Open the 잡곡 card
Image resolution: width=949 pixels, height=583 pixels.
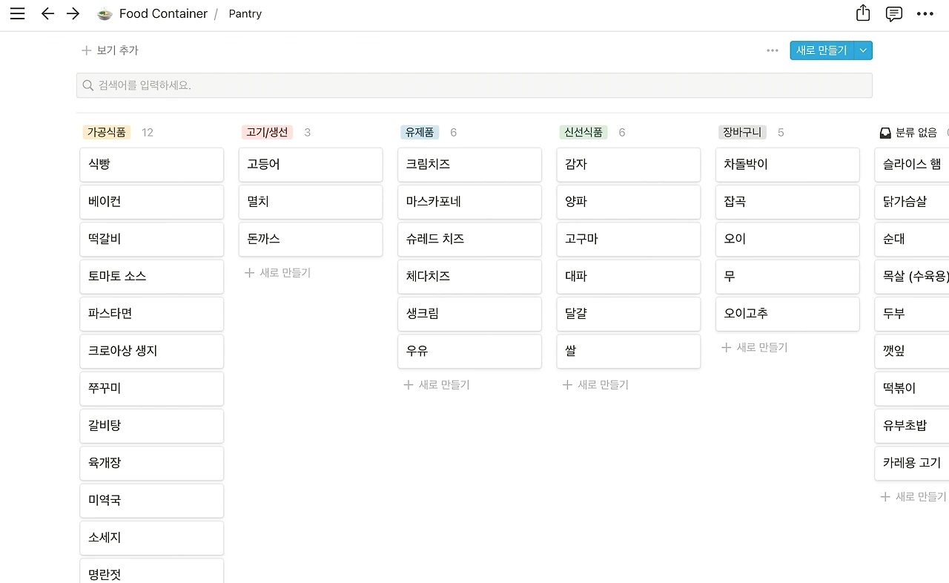[787, 202]
